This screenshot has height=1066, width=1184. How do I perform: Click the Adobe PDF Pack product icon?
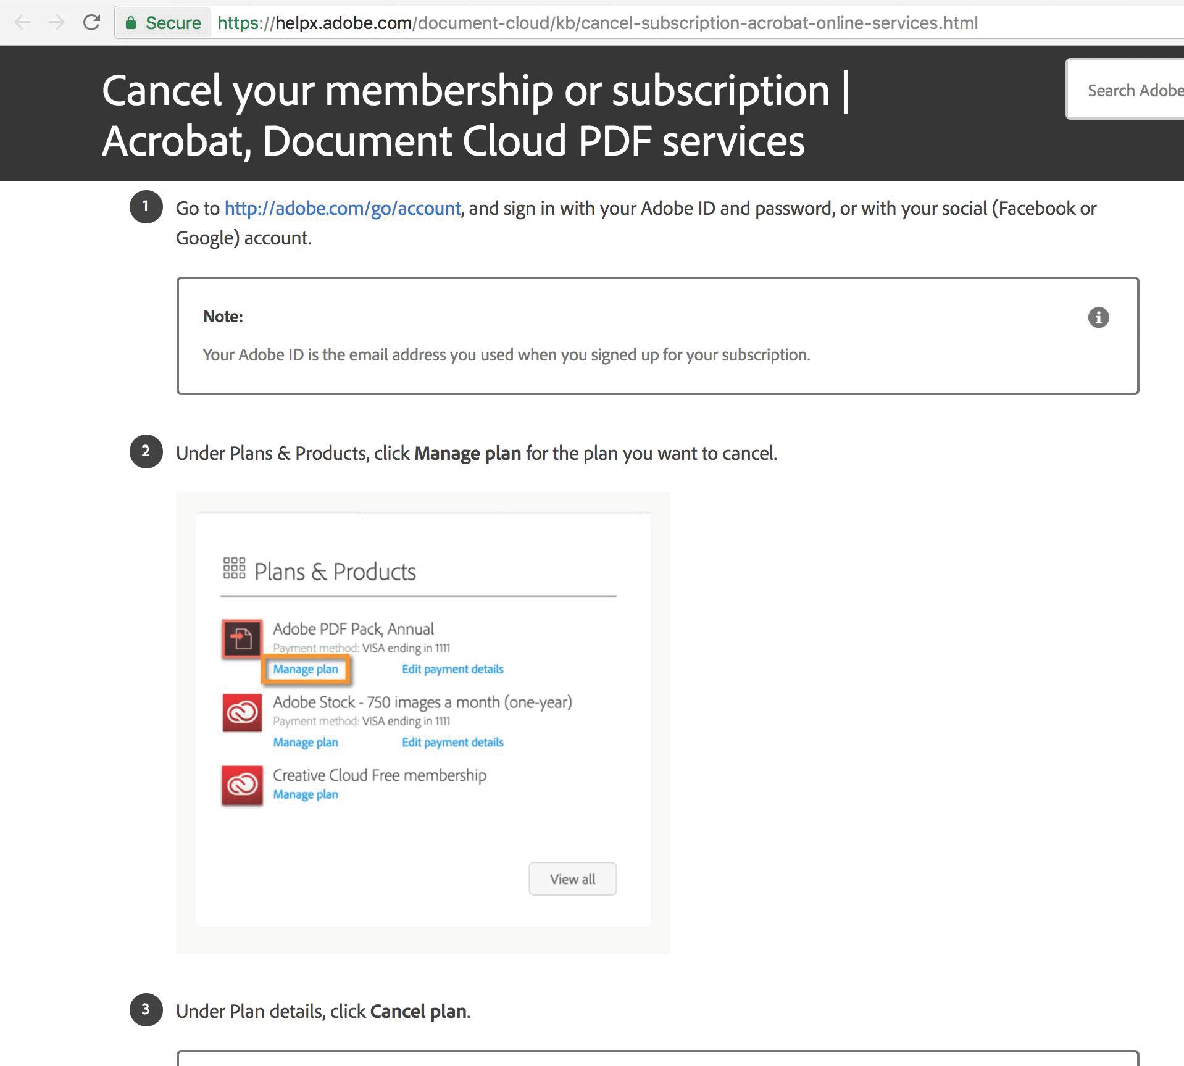[242, 639]
